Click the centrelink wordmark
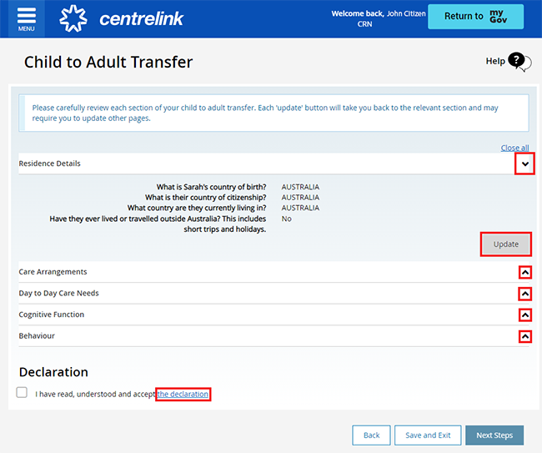The width and height of the screenshot is (542, 453). coord(142,18)
